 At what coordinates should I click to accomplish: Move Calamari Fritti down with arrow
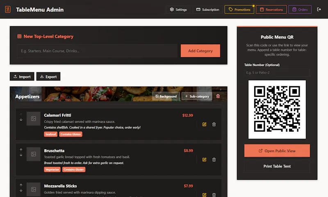coord(21,120)
